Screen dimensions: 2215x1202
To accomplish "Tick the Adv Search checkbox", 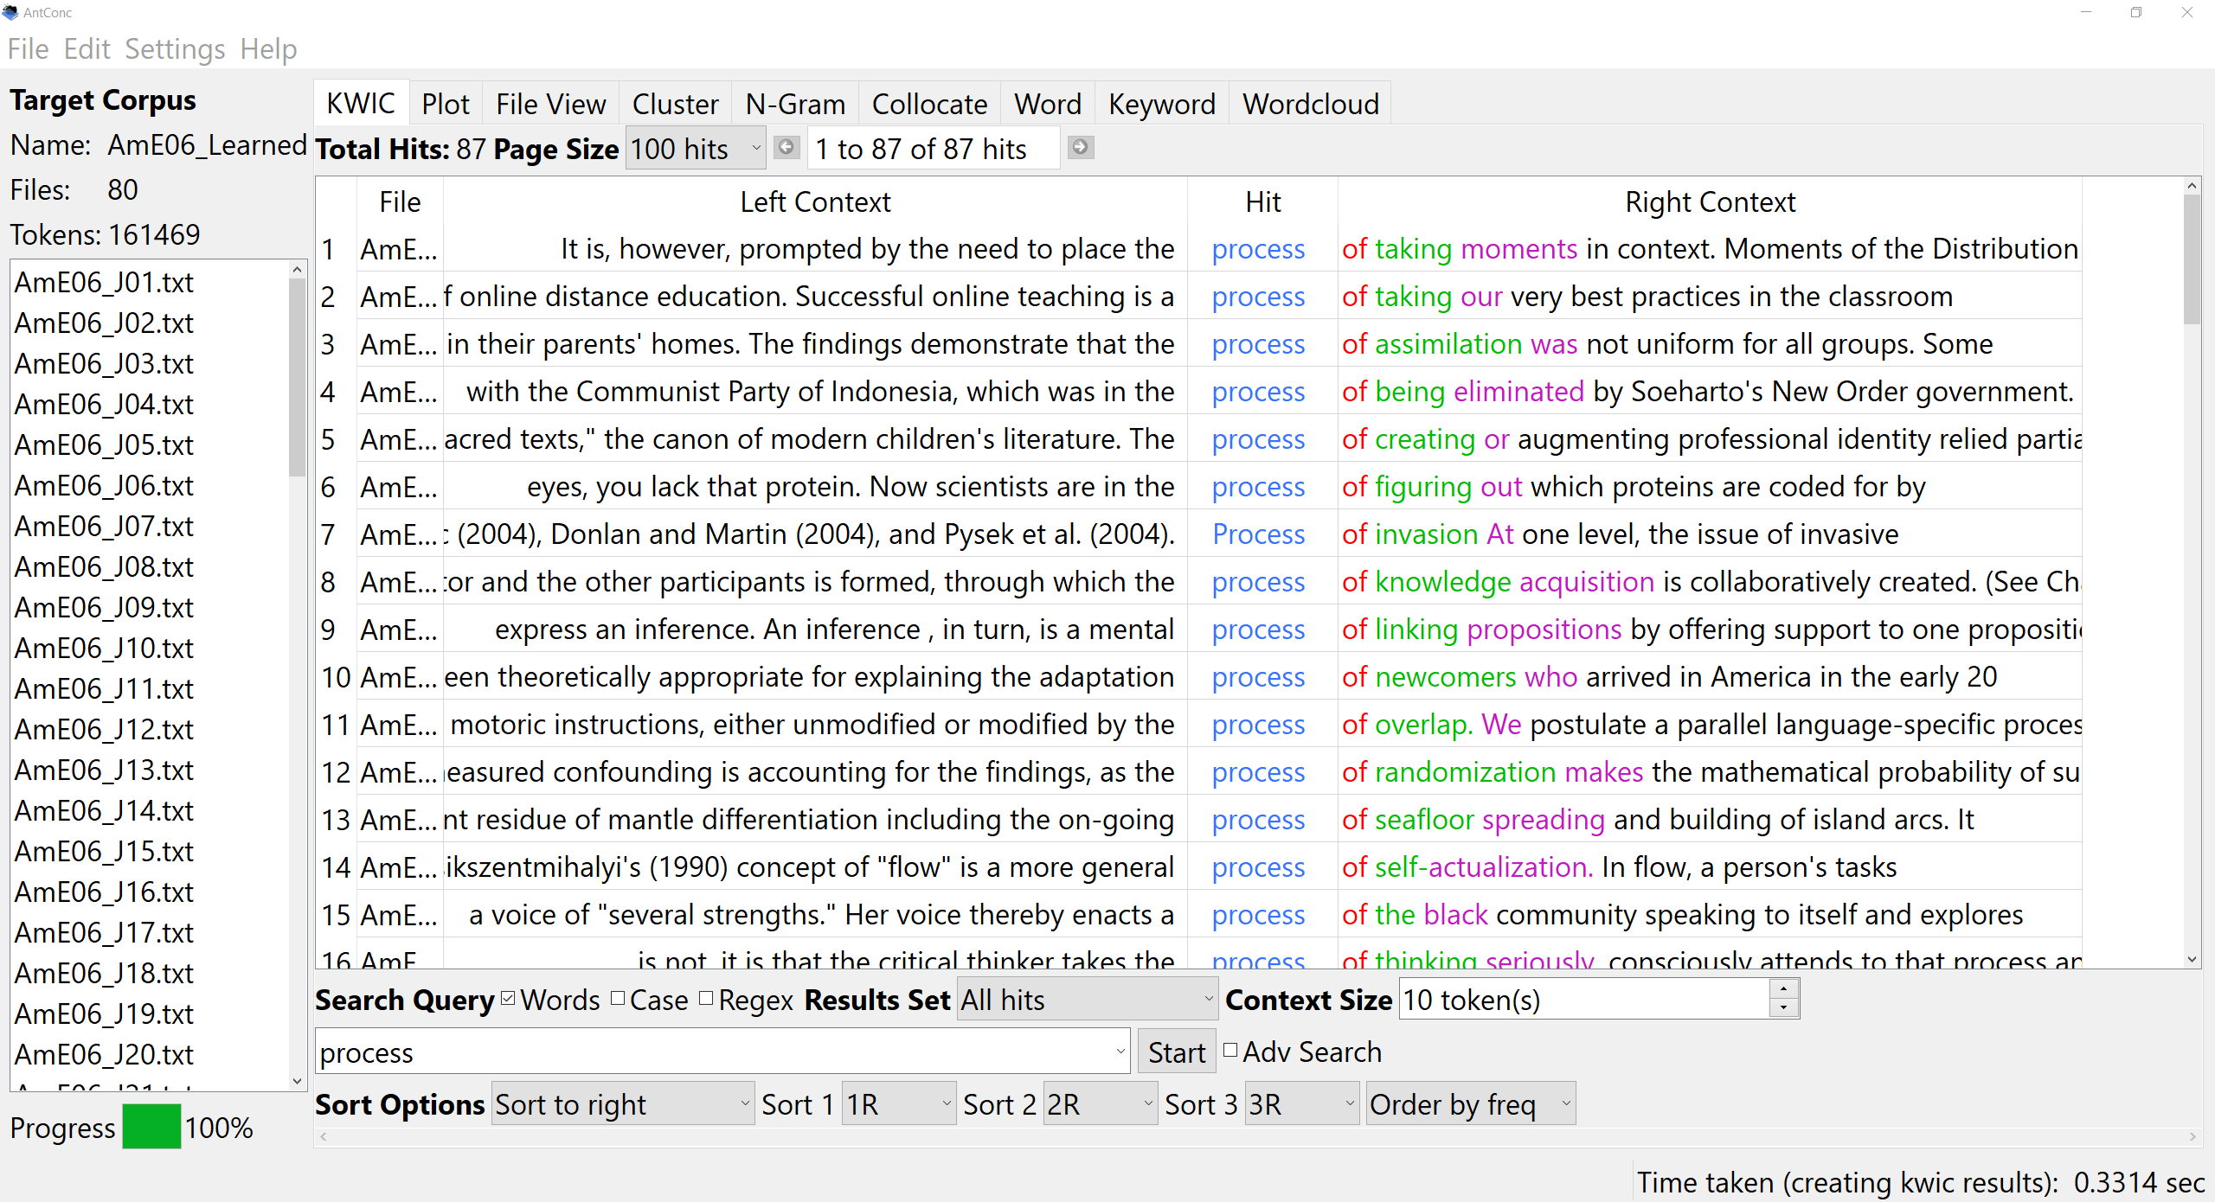I will [x=1230, y=1051].
